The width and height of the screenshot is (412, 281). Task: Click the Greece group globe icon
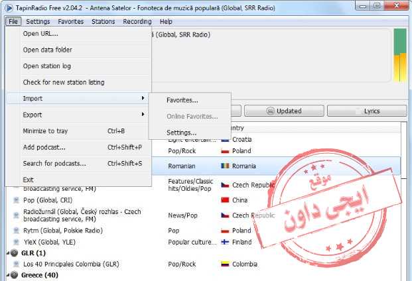tap(14, 275)
